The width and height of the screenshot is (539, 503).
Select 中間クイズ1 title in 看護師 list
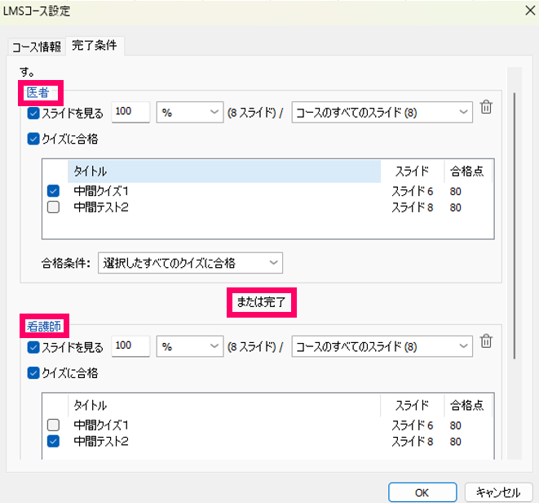[x=101, y=425]
